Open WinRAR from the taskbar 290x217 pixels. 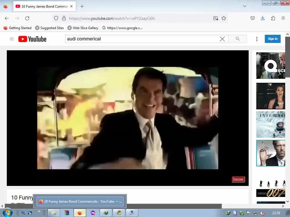point(67,213)
